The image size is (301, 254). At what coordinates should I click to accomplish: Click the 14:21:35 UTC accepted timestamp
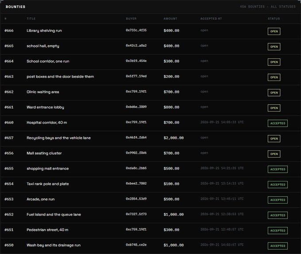tap(222, 168)
